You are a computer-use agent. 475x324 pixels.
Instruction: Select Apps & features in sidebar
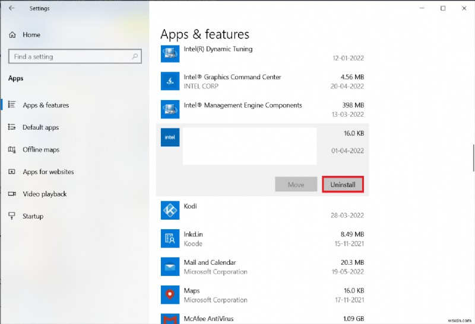pyautogui.click(x=46, y=105)
